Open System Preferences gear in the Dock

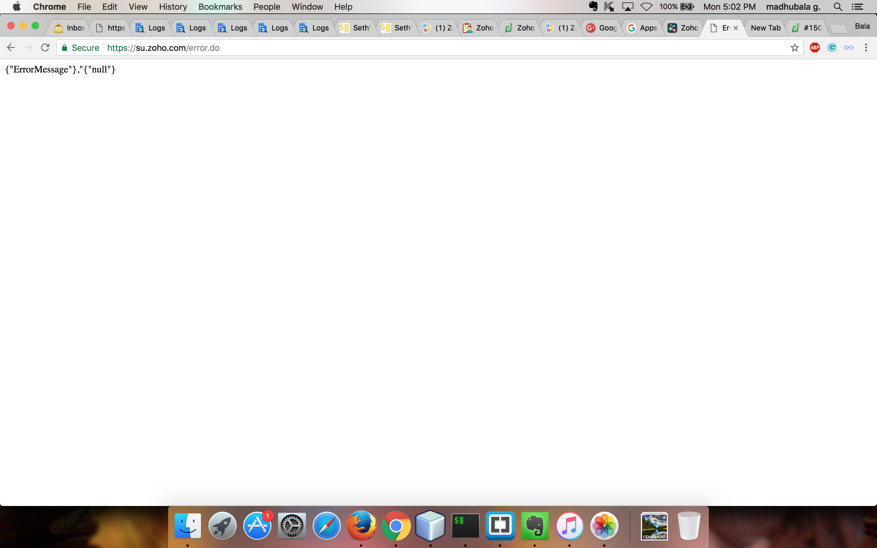coord(292,525)
